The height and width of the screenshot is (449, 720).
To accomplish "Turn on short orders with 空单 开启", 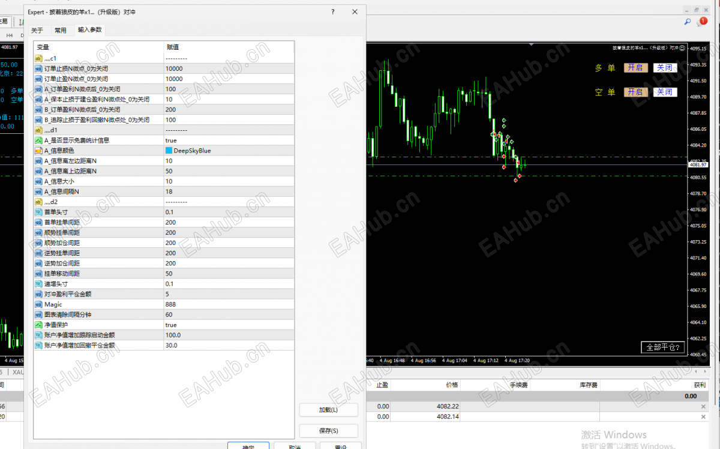I will click(635, 92).
